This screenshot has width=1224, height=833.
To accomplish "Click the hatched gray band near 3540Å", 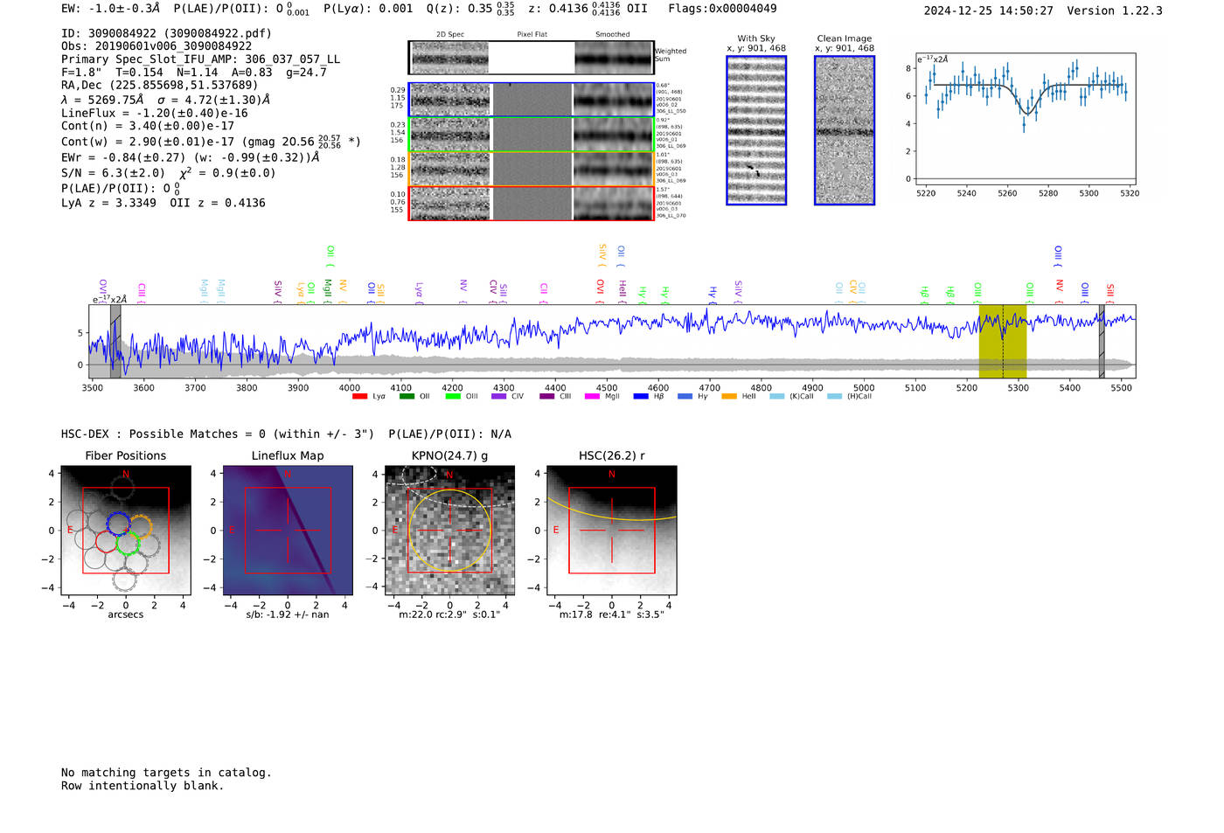I will tap(115, 341).
